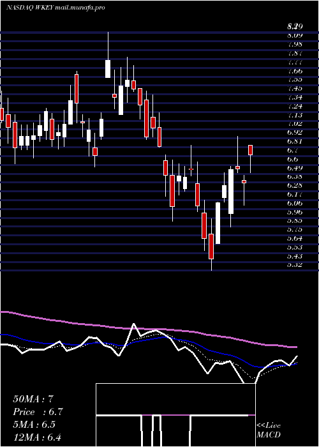Click the 6.17 price axis label
Screen dimensions: 319x447
295,194
